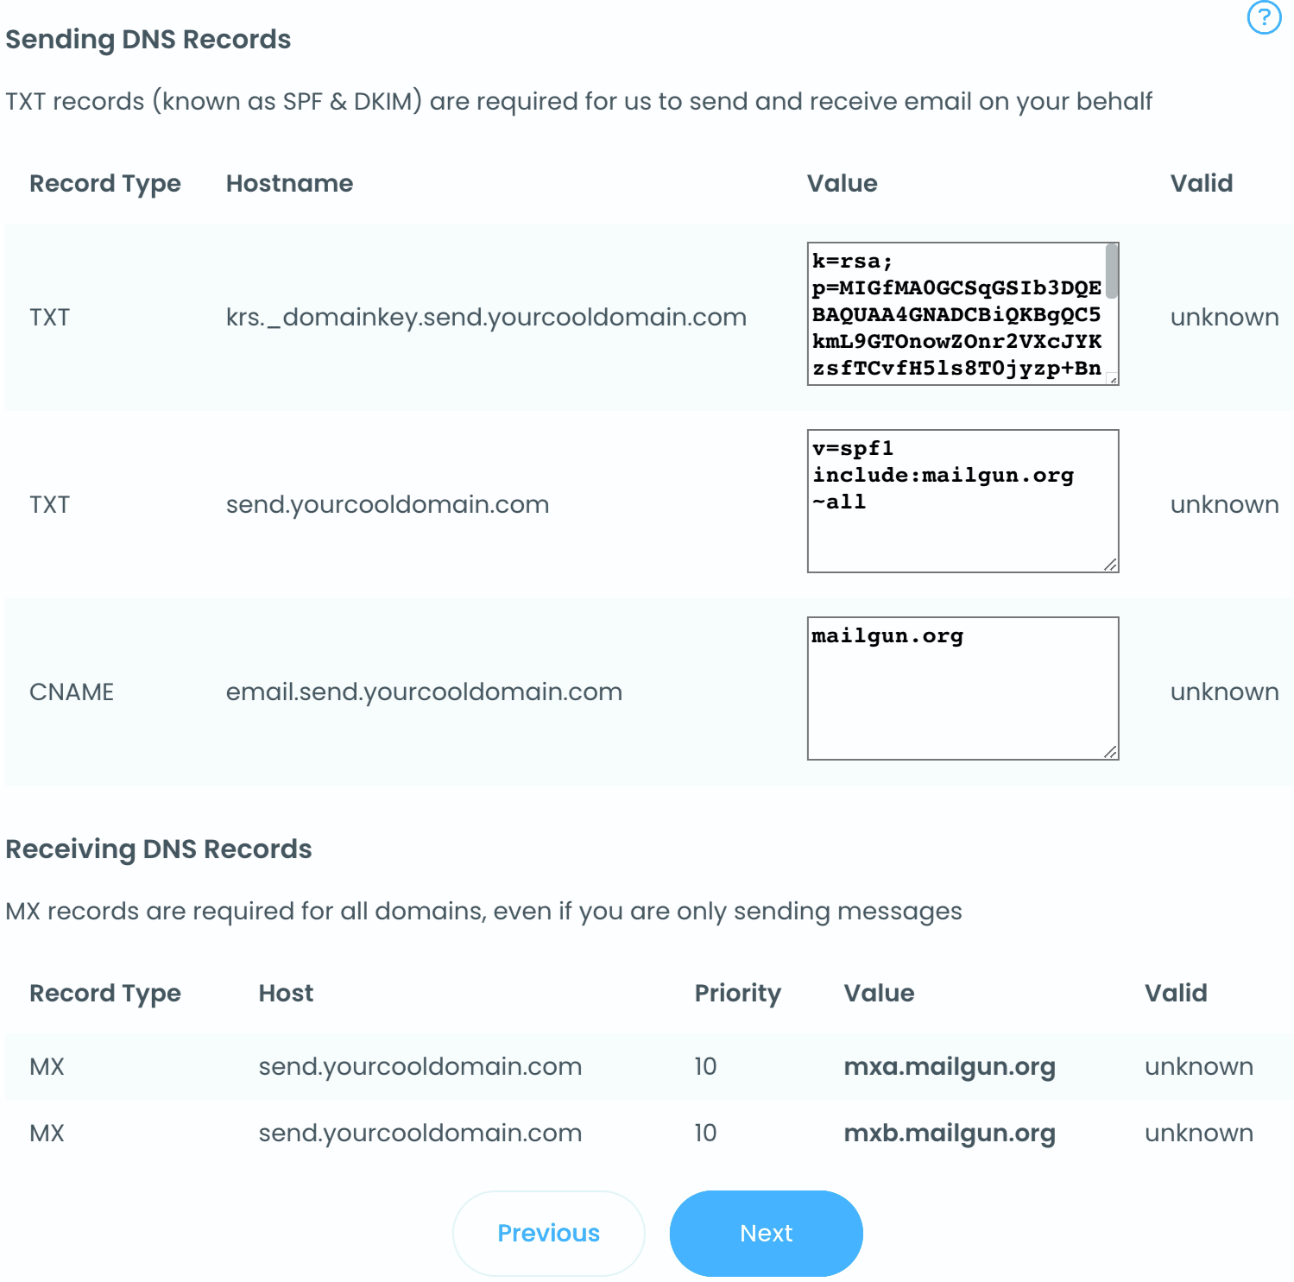Select the mxb.mailgun.org value text

[949, 1133]
